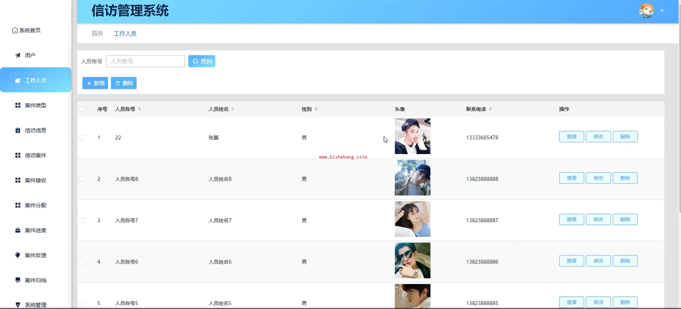Open the dropdown arrow next to avatar
This screenshot has height=309, width=681.
pyautogui.click(x=662, y=11)
